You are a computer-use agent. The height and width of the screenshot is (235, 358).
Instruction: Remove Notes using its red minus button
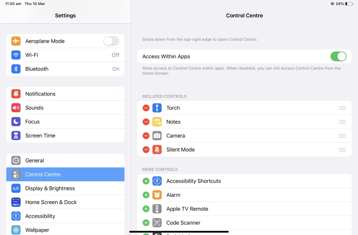tap(146, 122)
